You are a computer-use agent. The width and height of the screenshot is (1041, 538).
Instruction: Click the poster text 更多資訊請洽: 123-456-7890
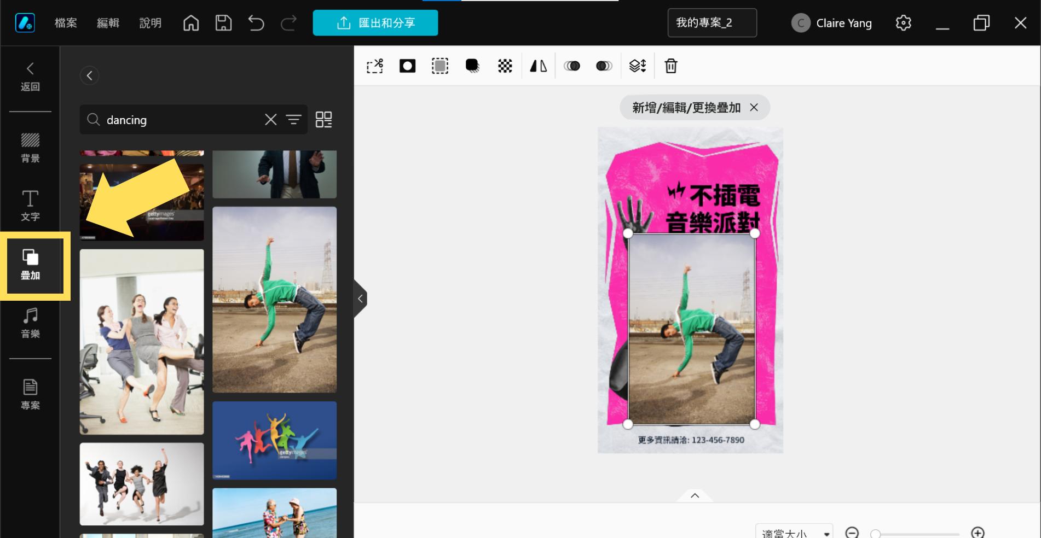(691, 440)
